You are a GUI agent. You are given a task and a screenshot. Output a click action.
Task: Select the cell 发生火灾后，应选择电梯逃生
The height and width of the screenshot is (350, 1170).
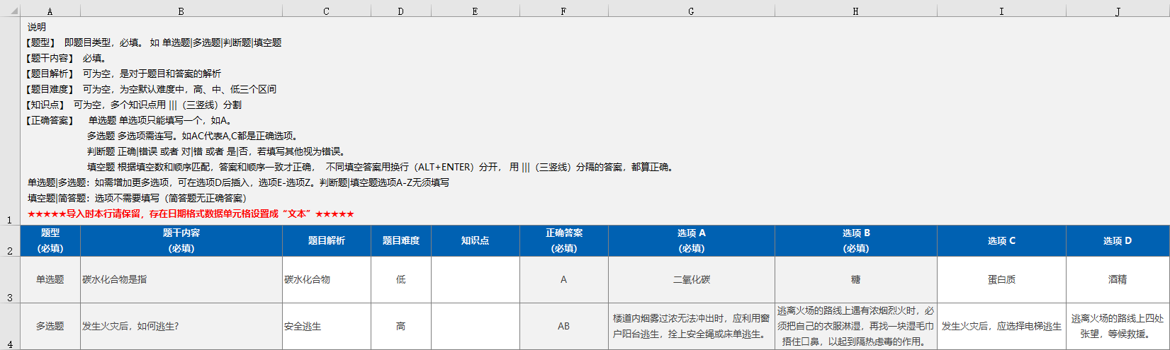[x=1001, y=326]
